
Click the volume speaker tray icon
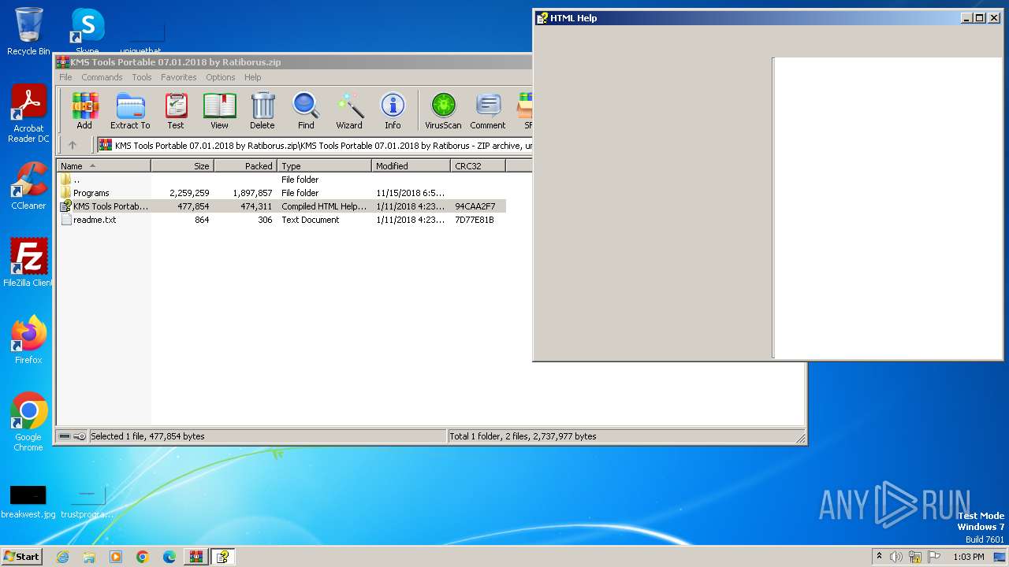(x=896, y=557)
